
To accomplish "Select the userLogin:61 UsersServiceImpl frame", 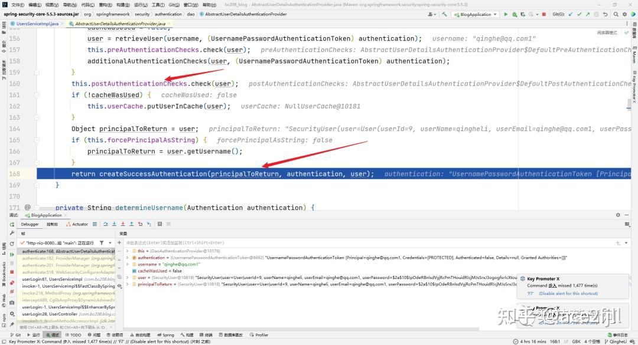I will click(x=53, y=278).
